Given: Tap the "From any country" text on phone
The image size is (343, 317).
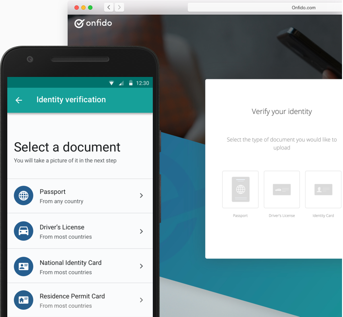Looking at the screenshot, I should coord(61,202).
